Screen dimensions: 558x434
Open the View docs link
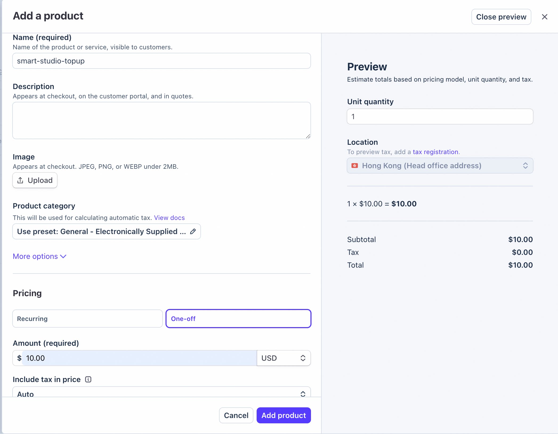(169, 218)
